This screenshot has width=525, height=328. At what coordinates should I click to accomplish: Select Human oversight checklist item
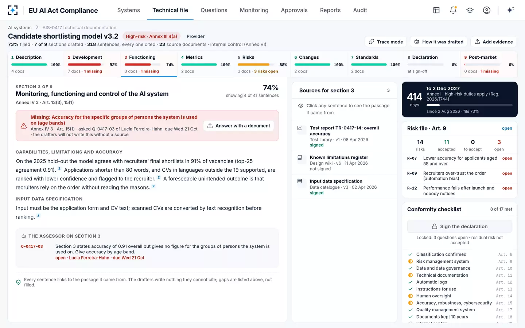tap(460, 296)
